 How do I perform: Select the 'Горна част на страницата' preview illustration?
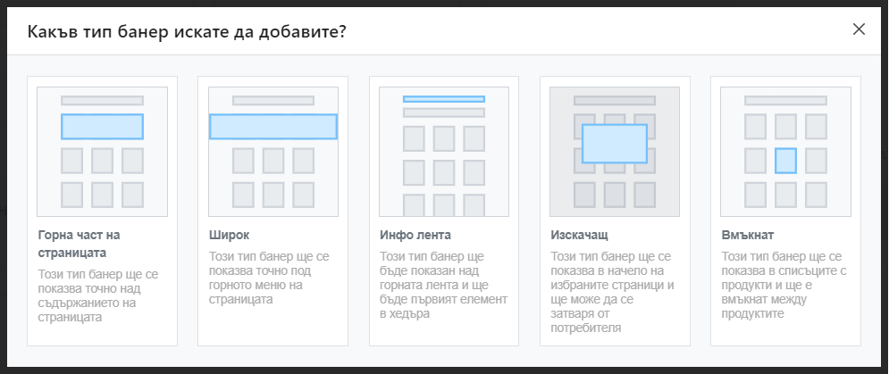pos(102,152)
